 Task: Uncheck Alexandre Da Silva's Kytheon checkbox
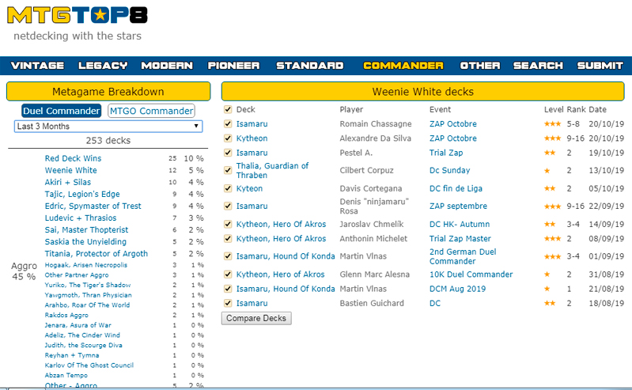point(228,138)
